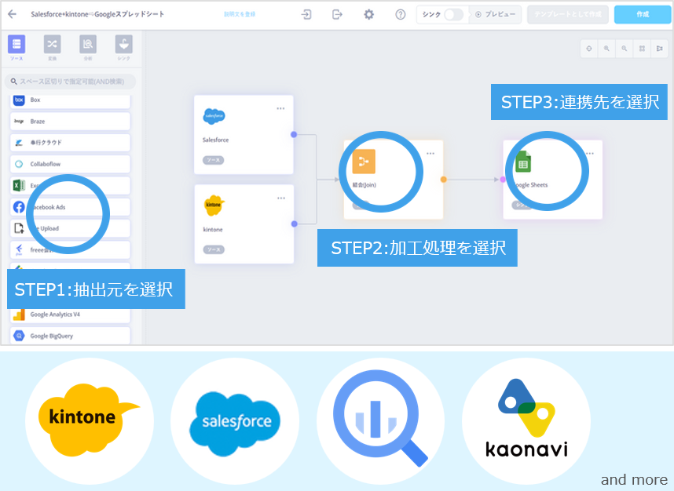Viewport: 674px width, 491px height.
Task: Click the zoom out magnifier icon
Action: pos(625,49)
